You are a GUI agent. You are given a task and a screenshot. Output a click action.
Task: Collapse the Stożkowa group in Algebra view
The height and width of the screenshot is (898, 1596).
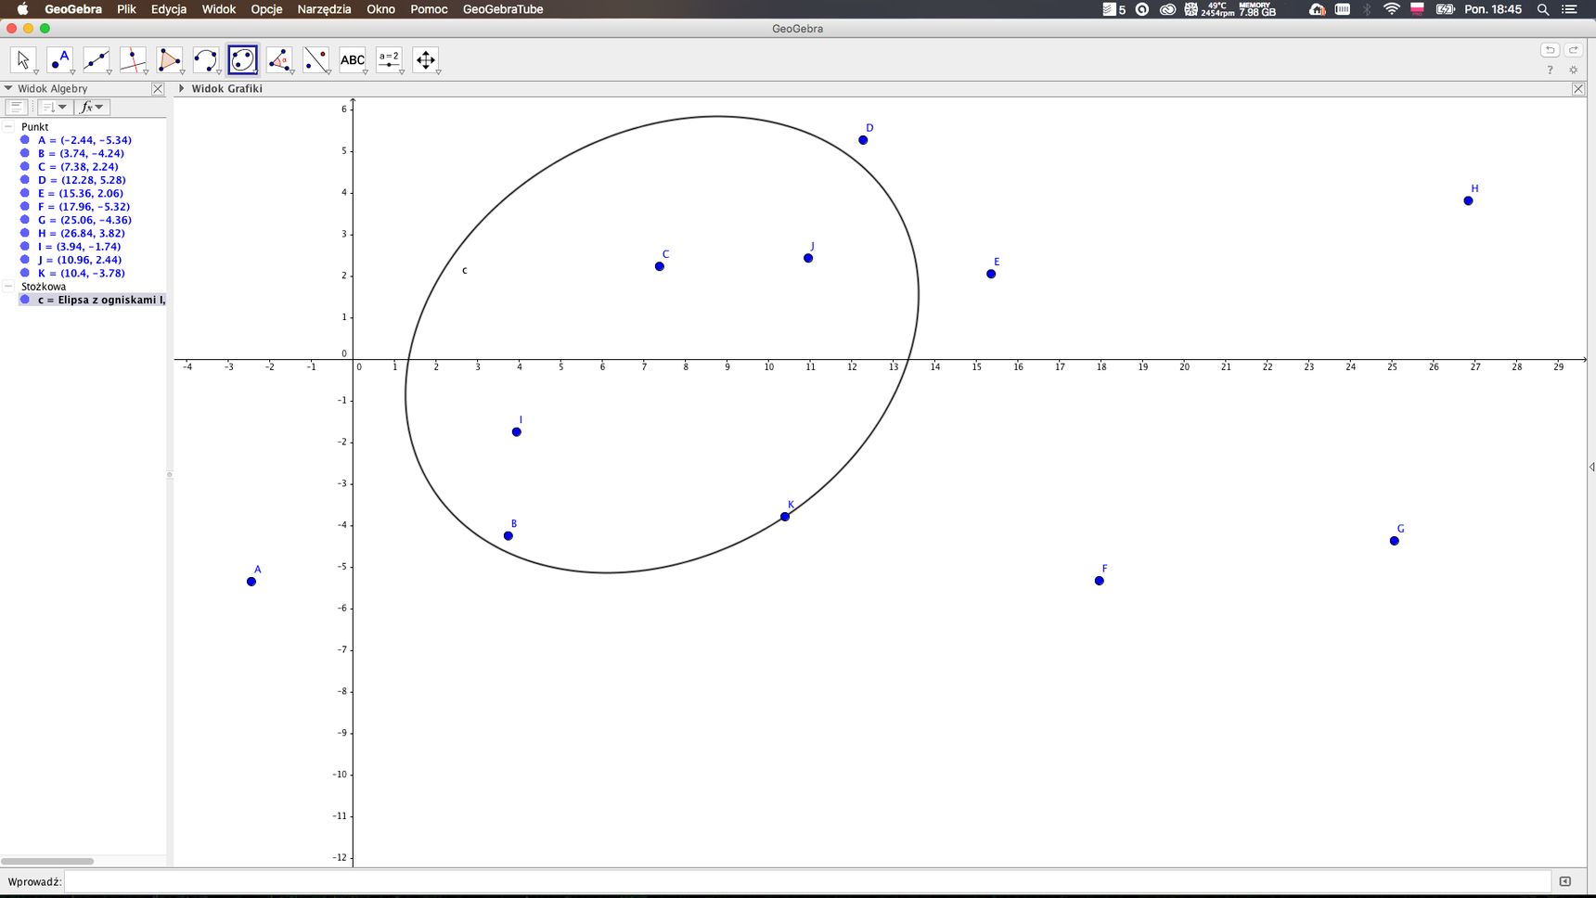(8, 287)
